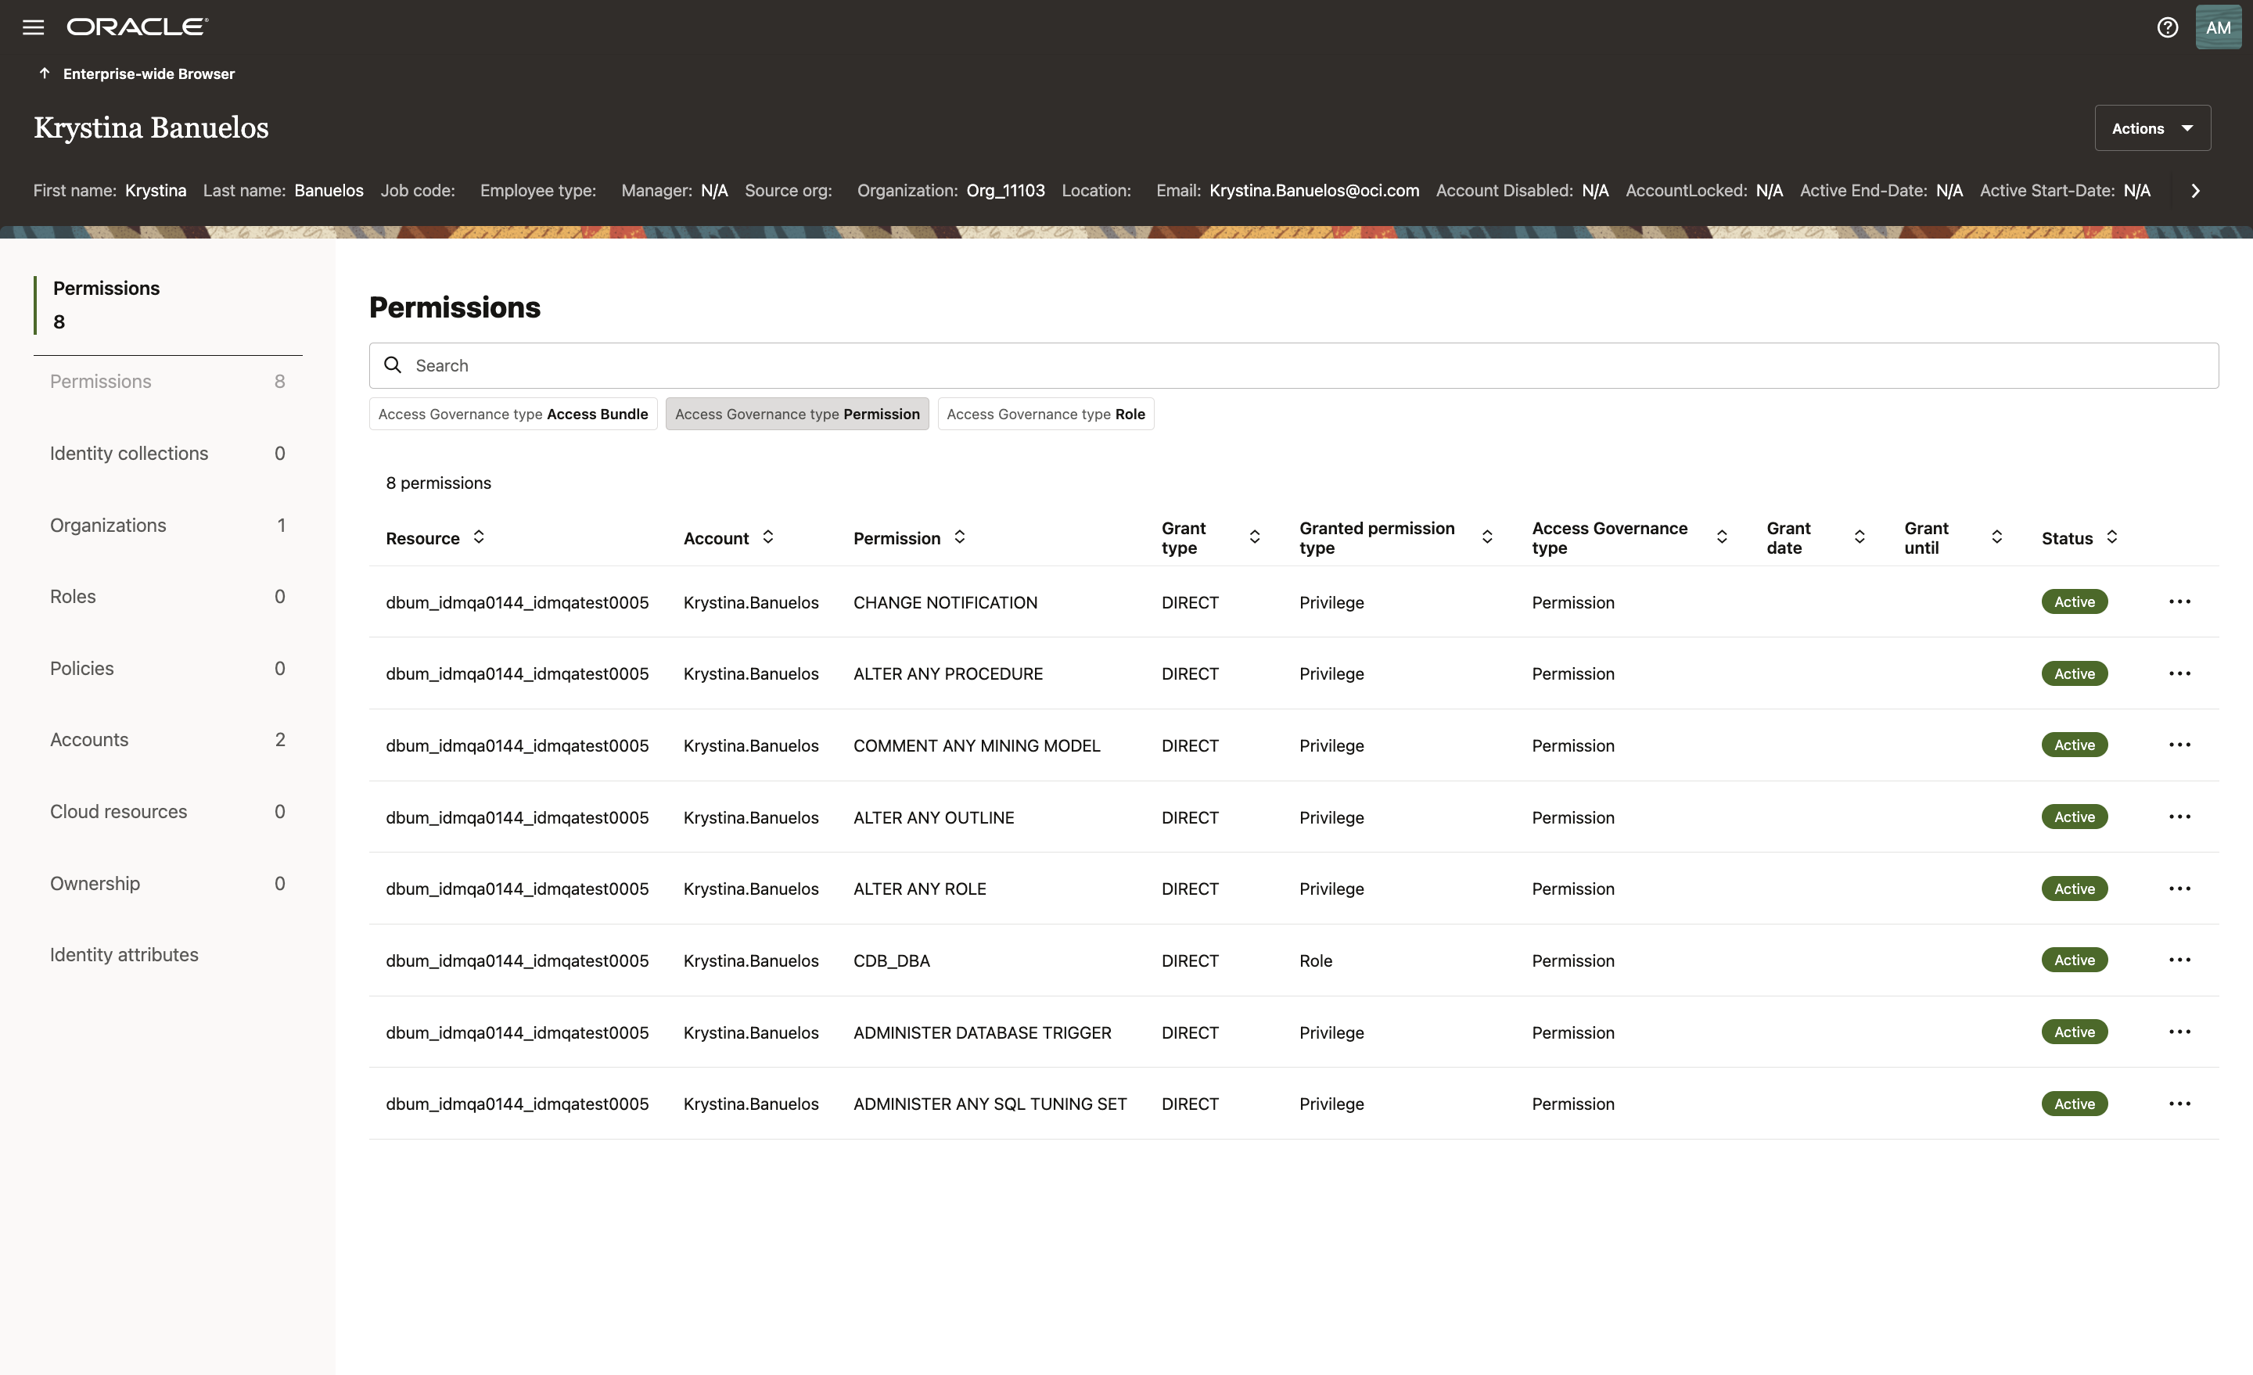Sort the table by Resource column
The image size is (2253, 1375).
479,537
